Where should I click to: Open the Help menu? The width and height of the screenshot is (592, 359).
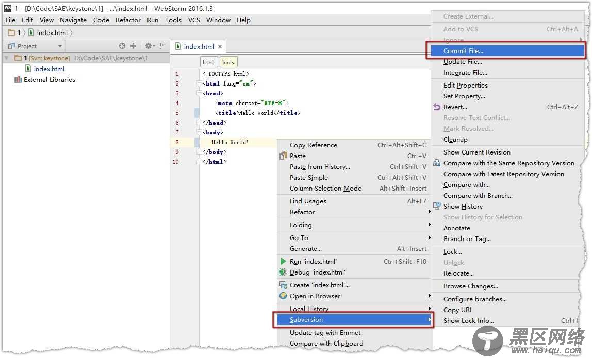243,20
